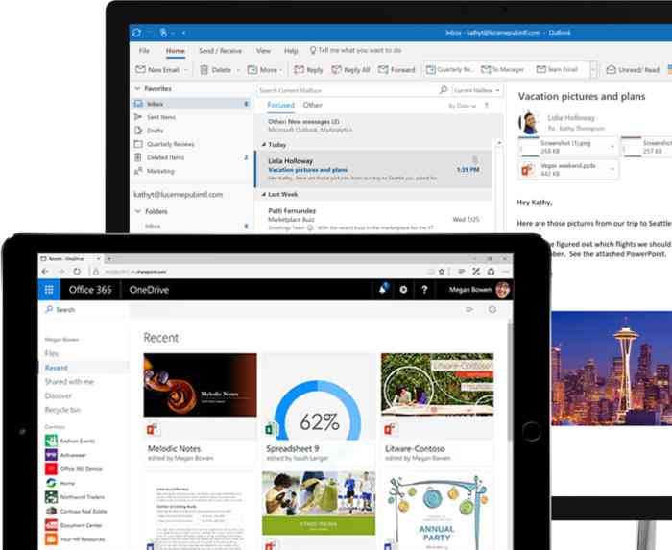This screenshot has width=672, height=550.
Task: Go back in the browser
Action: pos(45,271)
